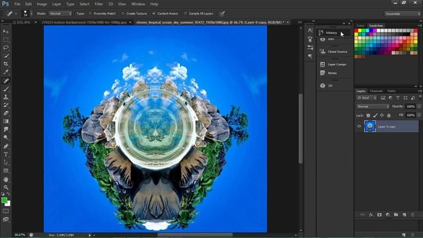This screenshot has width=423, height=238.
Task: Toggle lock position
Action: click(x=382, y=115)
